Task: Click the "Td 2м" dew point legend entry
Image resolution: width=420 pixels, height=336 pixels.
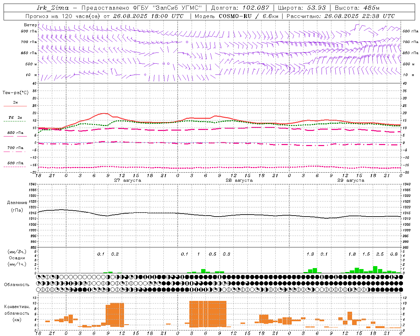Action: 15,117
